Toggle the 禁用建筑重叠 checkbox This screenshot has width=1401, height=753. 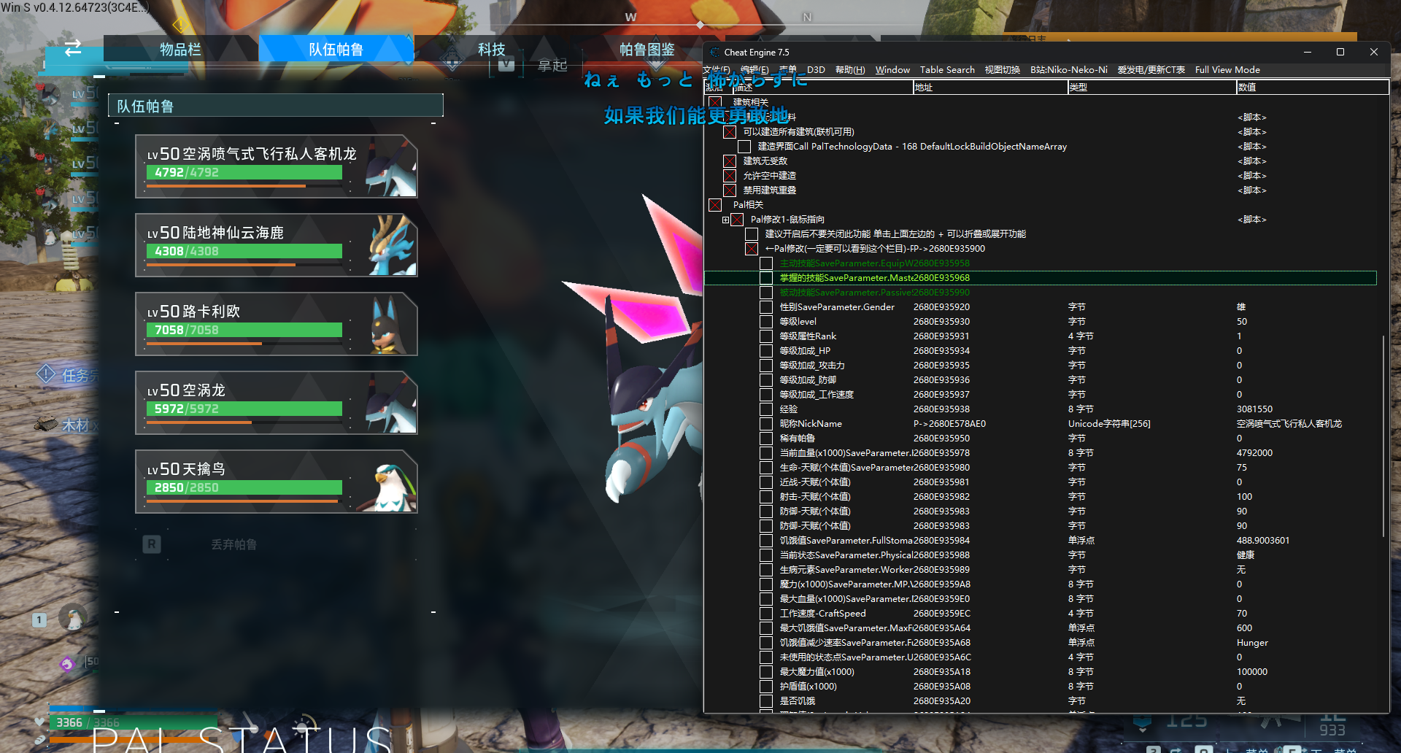[730, 190]
